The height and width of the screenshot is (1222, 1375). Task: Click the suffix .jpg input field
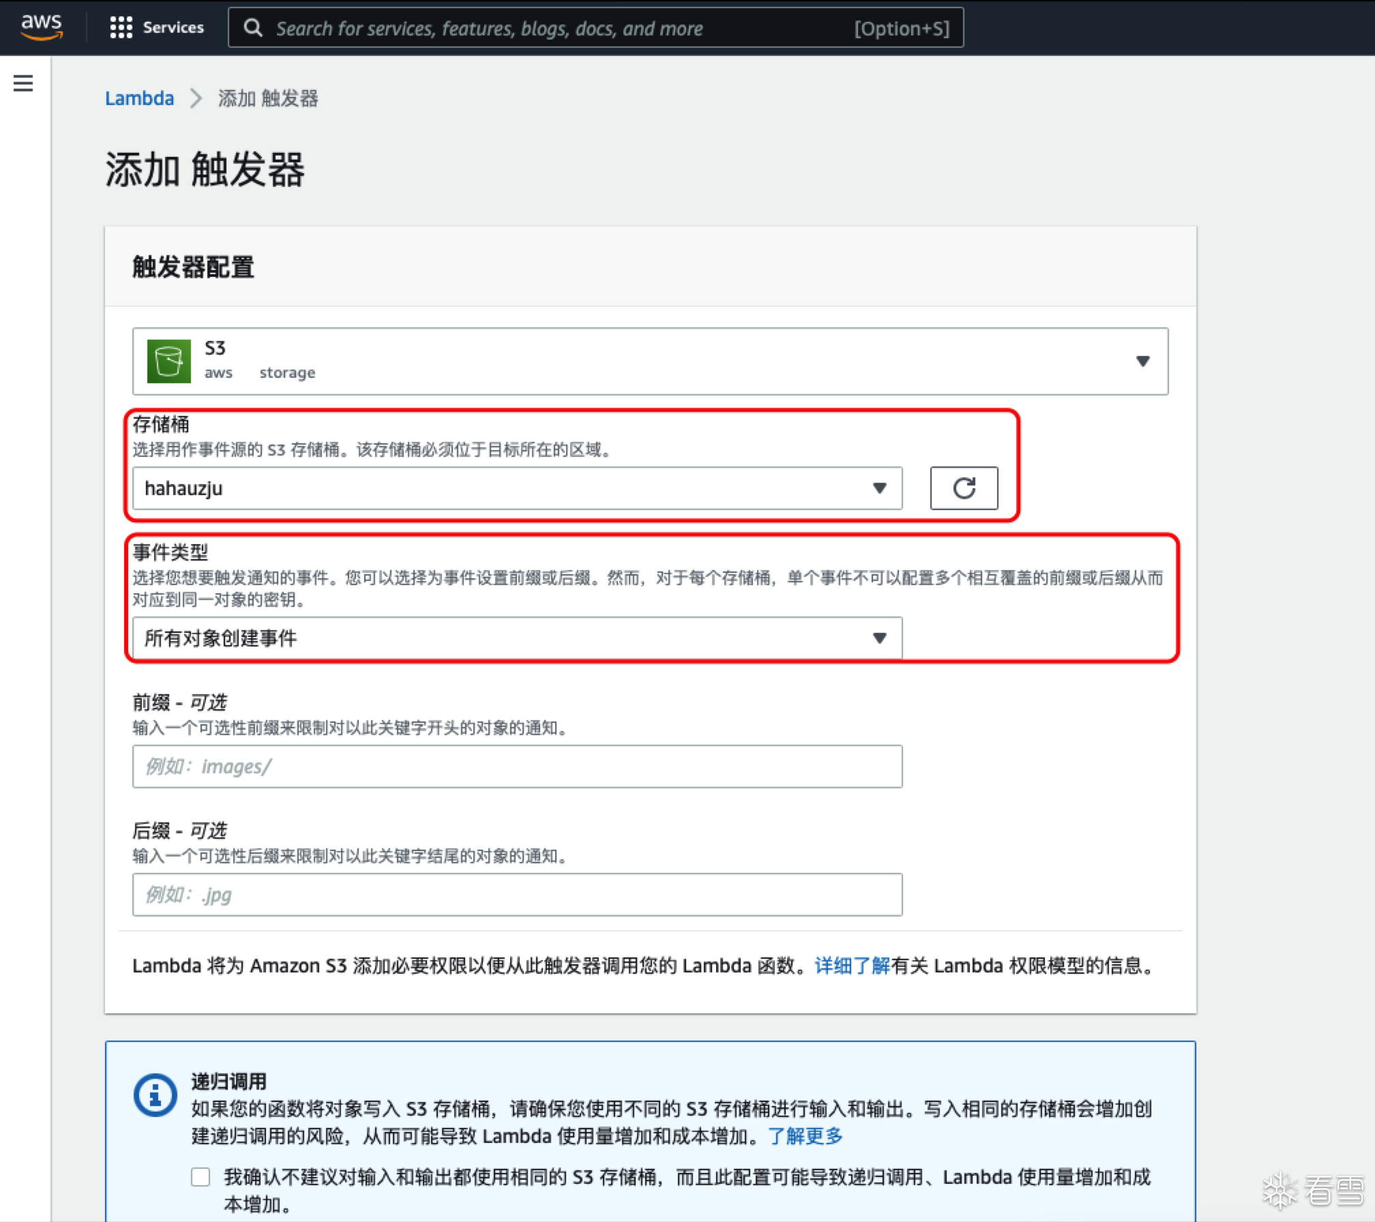click(x=517, y=895)
